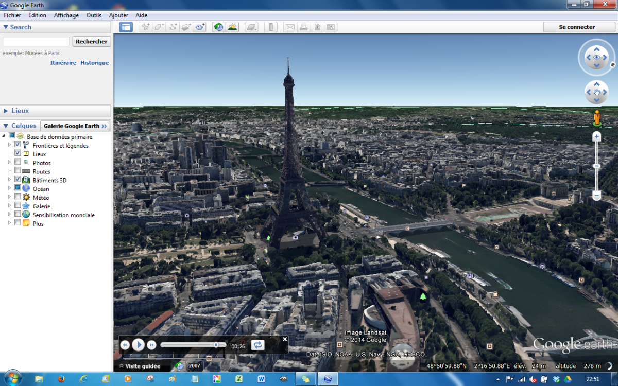
Task: Click the Rechercher button
Action: click(x=92, y=42)
